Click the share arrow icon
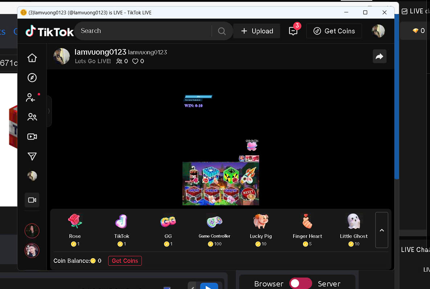Image resolution: width=430 pixels, height=289 pixels. tap(379, 56)
